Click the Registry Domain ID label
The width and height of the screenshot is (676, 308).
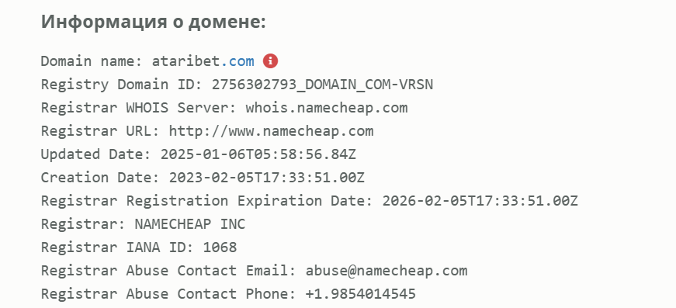pos(122,85)
